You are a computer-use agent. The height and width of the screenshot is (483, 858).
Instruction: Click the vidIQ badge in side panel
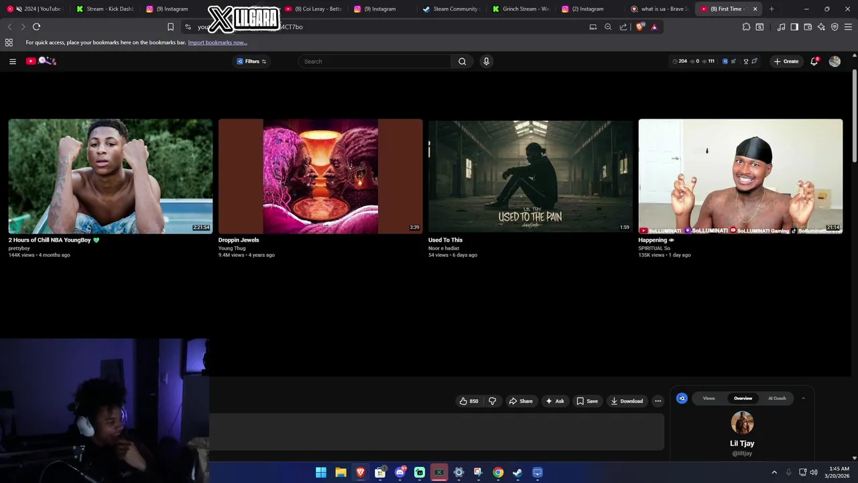[x=682, y=398]
